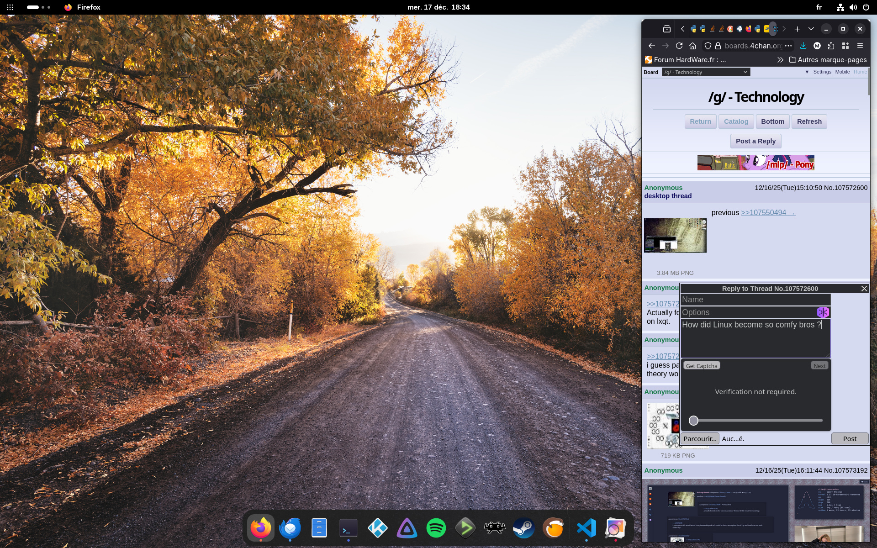Click the tracking protection shield icon
The width and height of the screenshot is (877, 548).
pos(708,46)
